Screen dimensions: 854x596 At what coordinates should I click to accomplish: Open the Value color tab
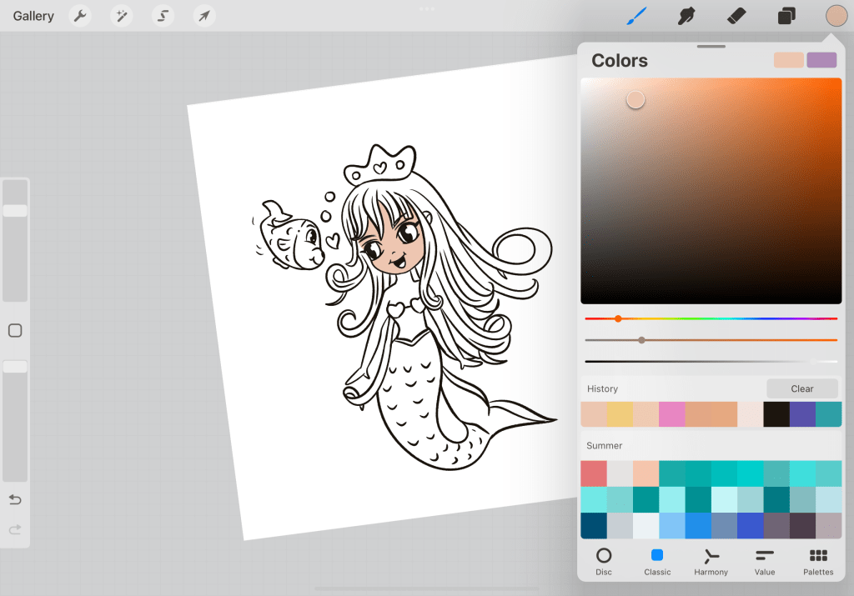pos(764,561)
